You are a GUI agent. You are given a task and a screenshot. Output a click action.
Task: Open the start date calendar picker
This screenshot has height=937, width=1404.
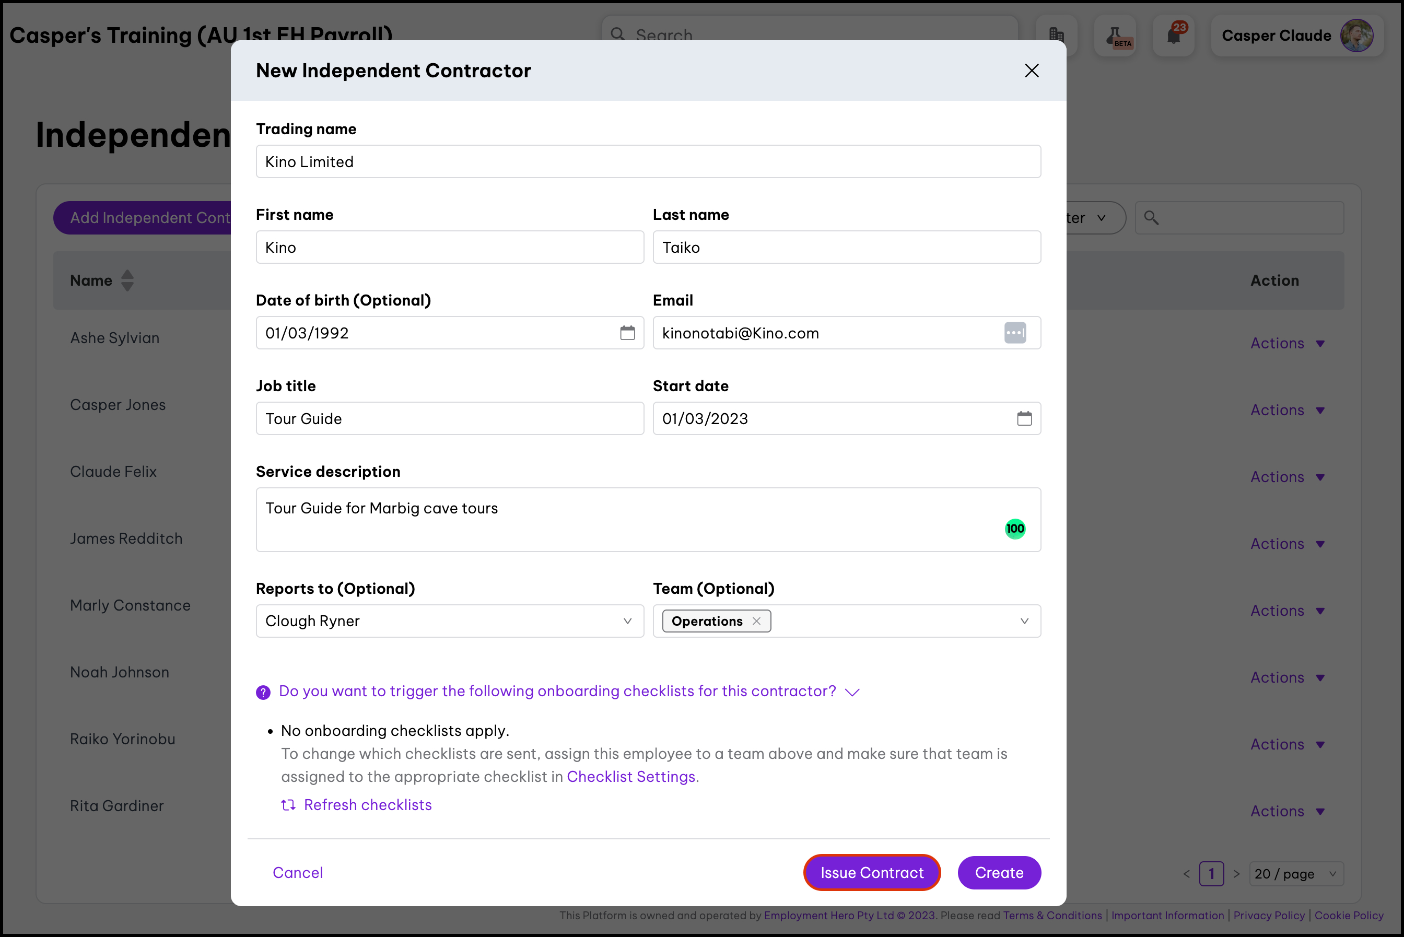(1024, 418)
